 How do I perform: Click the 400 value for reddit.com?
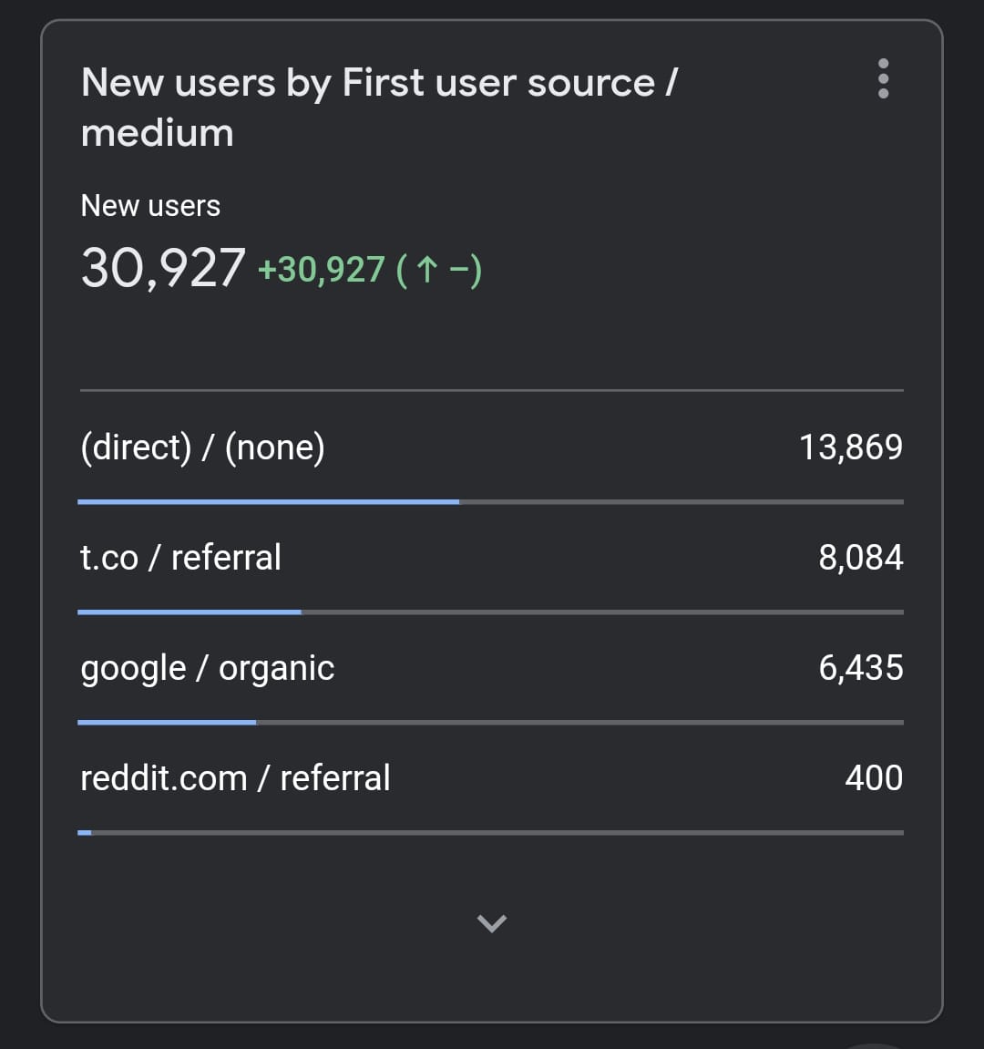874,778
